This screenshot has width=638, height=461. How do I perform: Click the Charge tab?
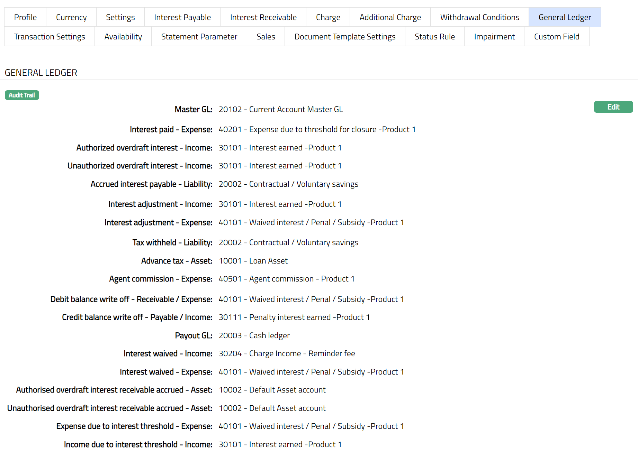pos(328,17)
